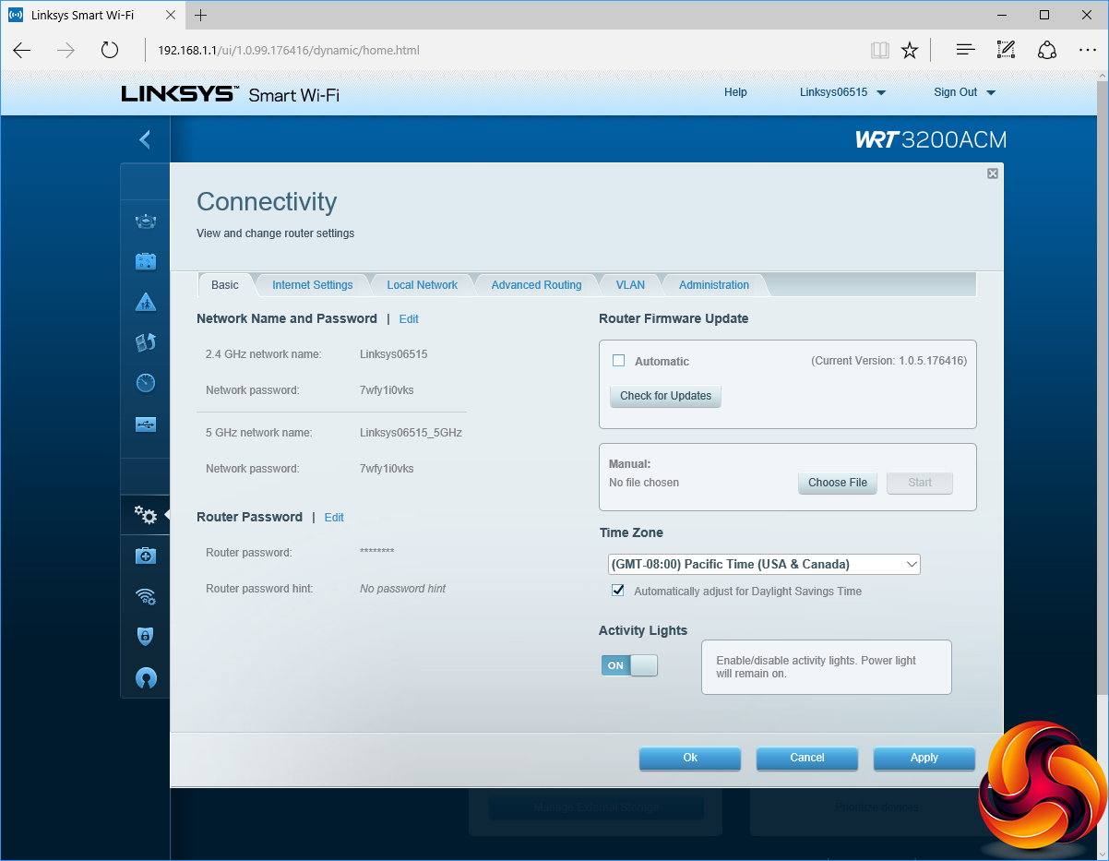
Task: Switch to the VLAN tab
Action: pyautogui.click(x=630, y=285)
